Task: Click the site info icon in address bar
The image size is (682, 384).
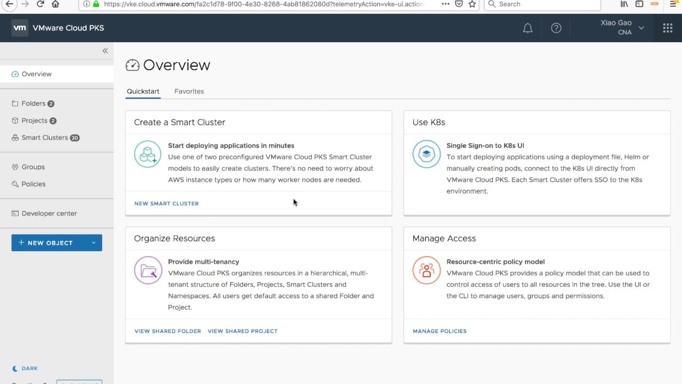Action: (x=86, y=4)
